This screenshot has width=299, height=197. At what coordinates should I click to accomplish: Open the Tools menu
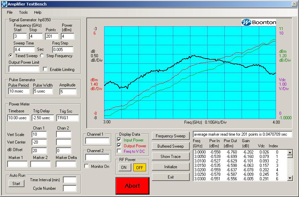pyautogui.click(x=23, y=12)
